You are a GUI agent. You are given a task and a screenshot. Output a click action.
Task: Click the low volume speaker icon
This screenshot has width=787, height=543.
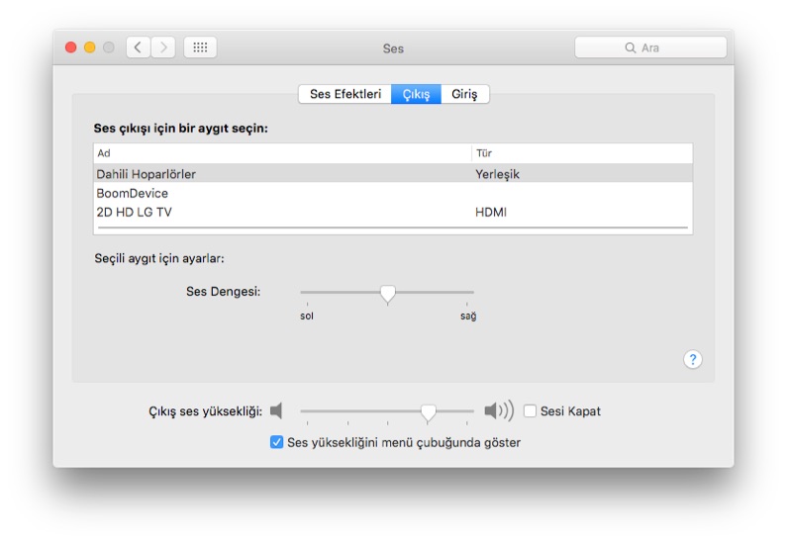coord(277,410)
